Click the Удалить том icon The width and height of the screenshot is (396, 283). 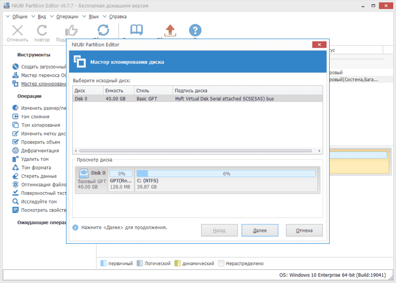(x=15, y=159)
